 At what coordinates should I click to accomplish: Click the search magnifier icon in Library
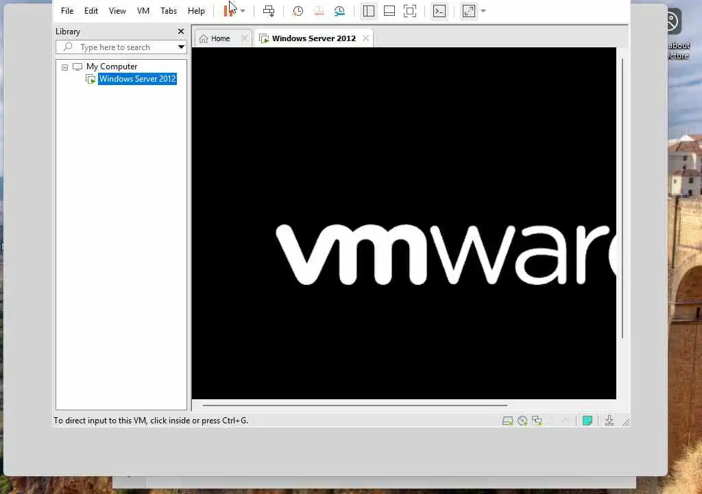(68, 47)
